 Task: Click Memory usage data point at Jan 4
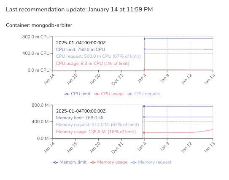point(144,132)
